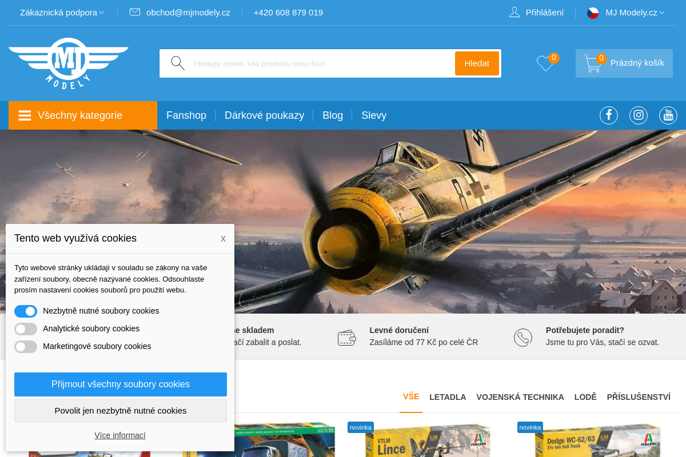Click the Focke-Wulf aircraft hero banner
The image size is (686, 457).
pos(343,222)
